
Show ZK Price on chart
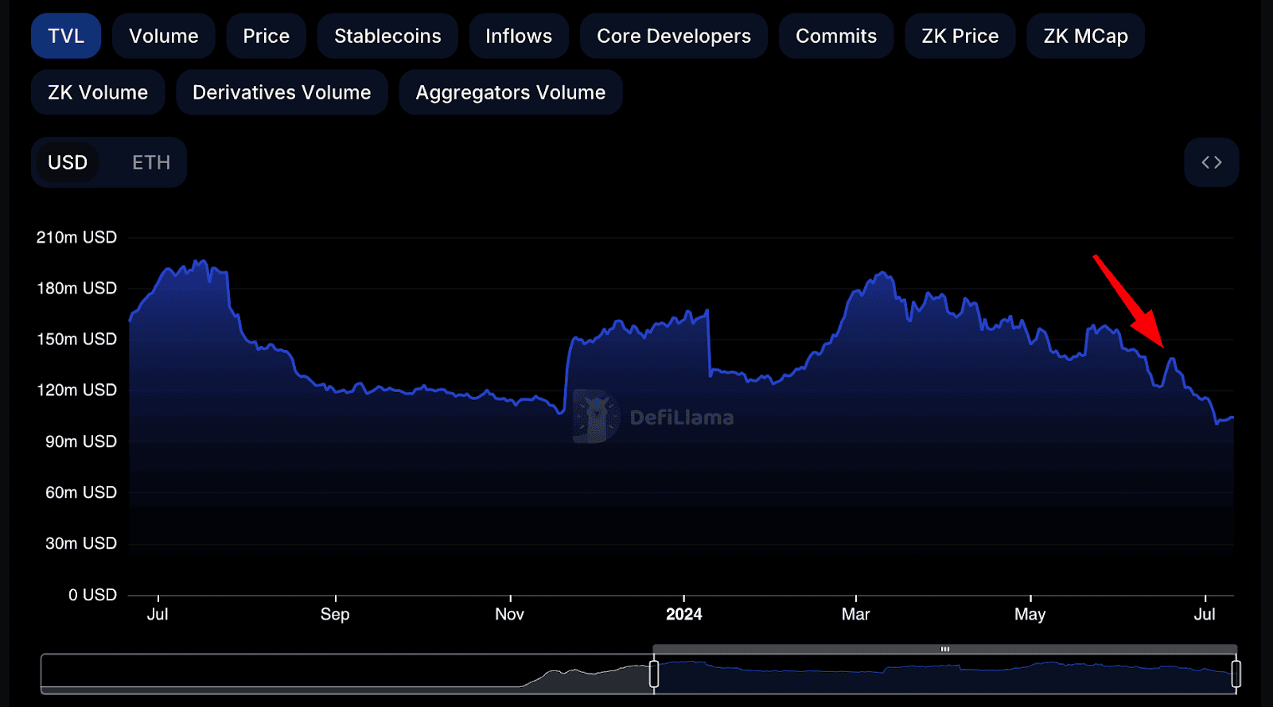[x=960, y=36]
